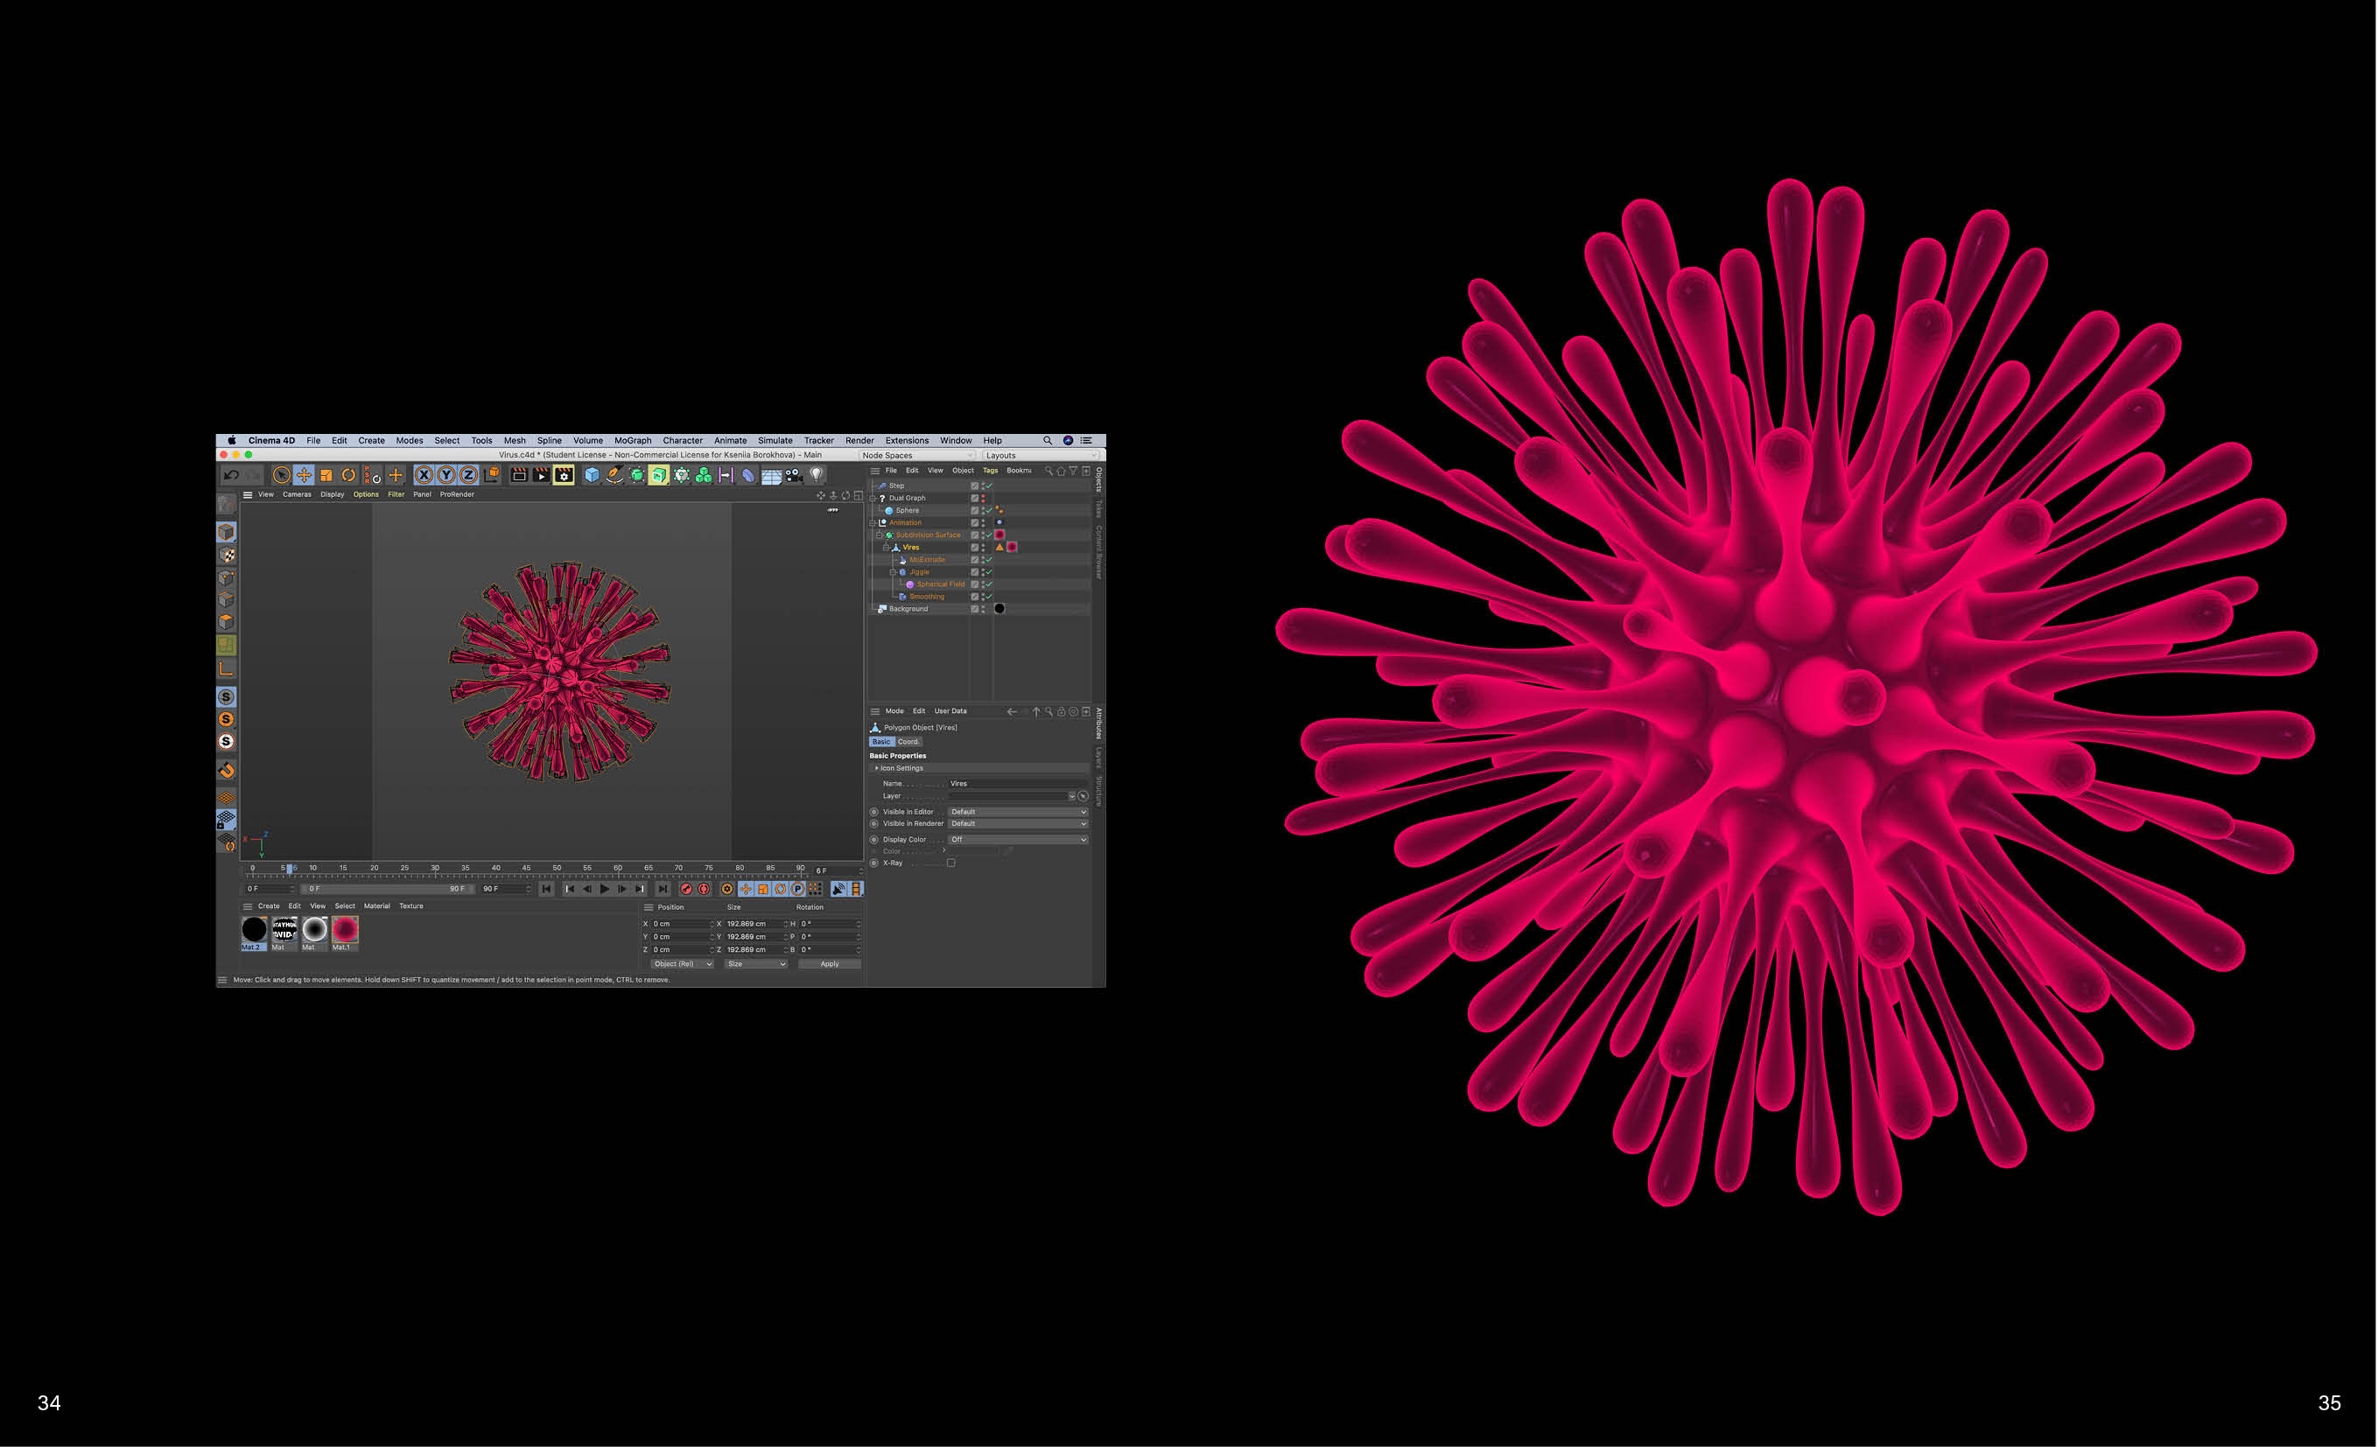Viewport: 2378px width, 1447px height.
Task: Toggle layer checkbox for MoExtrude object
Action: coord(975,561)
